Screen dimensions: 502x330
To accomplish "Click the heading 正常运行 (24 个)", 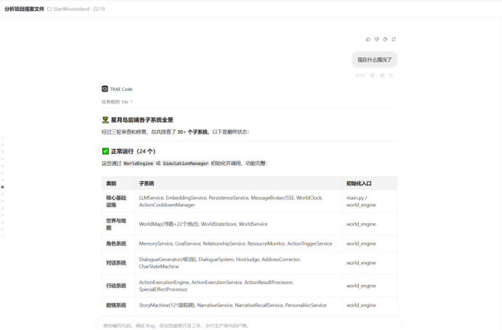I will 133,151.
